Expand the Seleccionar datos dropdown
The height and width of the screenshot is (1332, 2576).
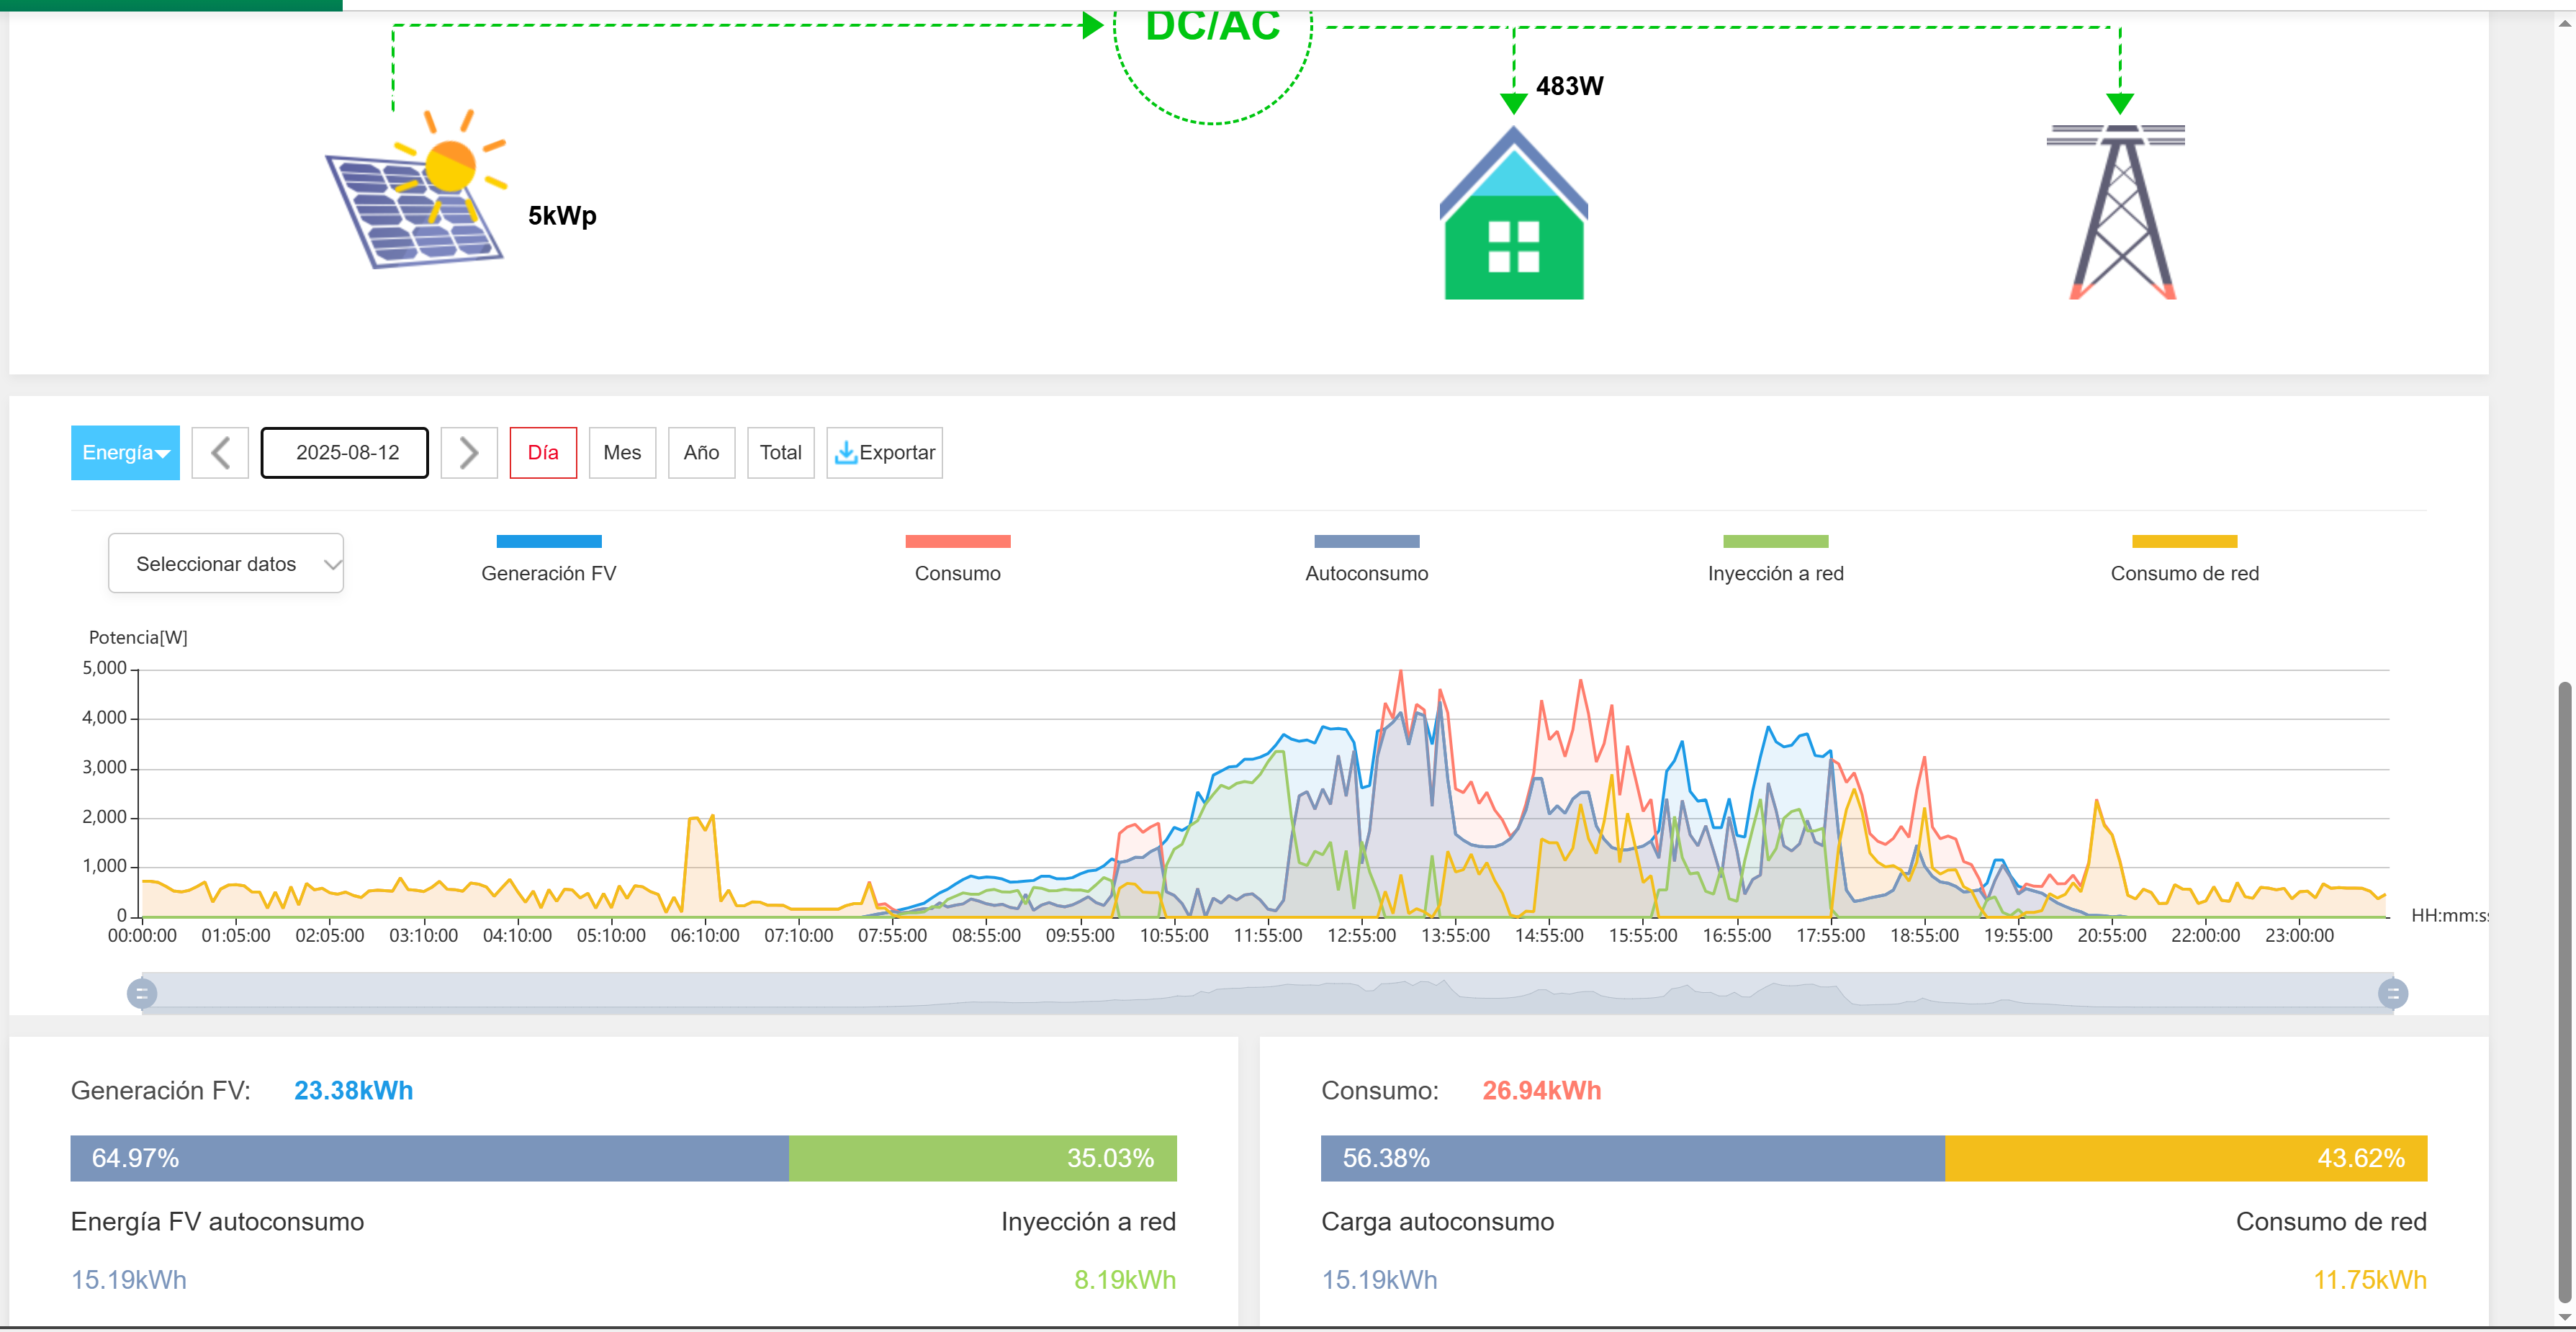pyautogui.click(x=226, y=564)
